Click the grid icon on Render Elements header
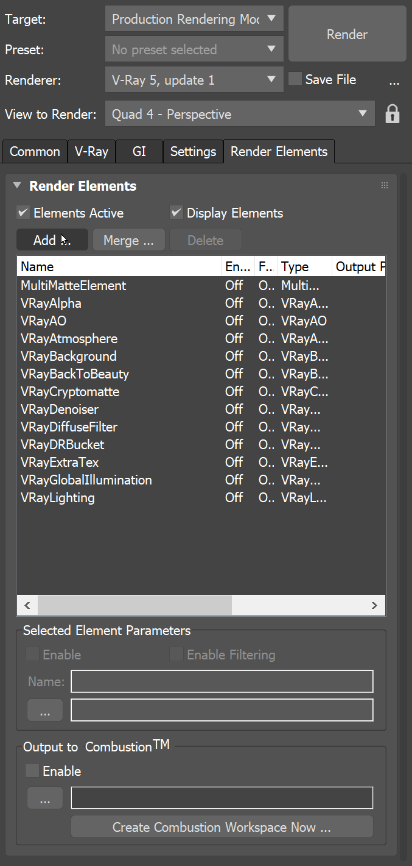Image resolution: width=412 pixels, height=866 pixels. tap(384, 185)
